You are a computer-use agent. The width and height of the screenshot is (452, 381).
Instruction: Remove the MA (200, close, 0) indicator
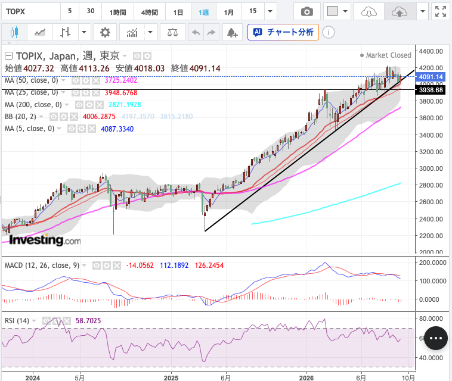click(100, 105)
